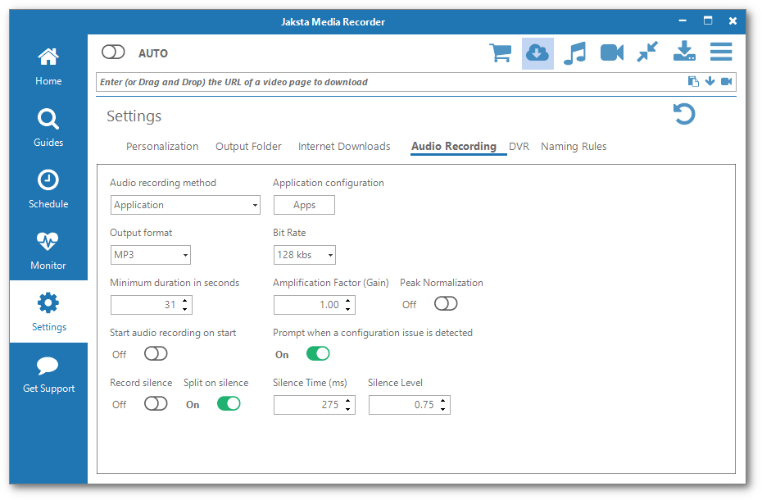Click the video camera toolbar icon
This screenshot has height=500, width=762.
click(x=612, y=52)
